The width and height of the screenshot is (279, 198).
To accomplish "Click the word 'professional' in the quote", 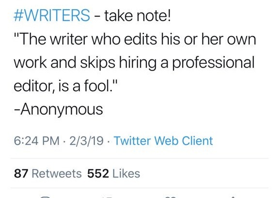I will tap(213, 63).
